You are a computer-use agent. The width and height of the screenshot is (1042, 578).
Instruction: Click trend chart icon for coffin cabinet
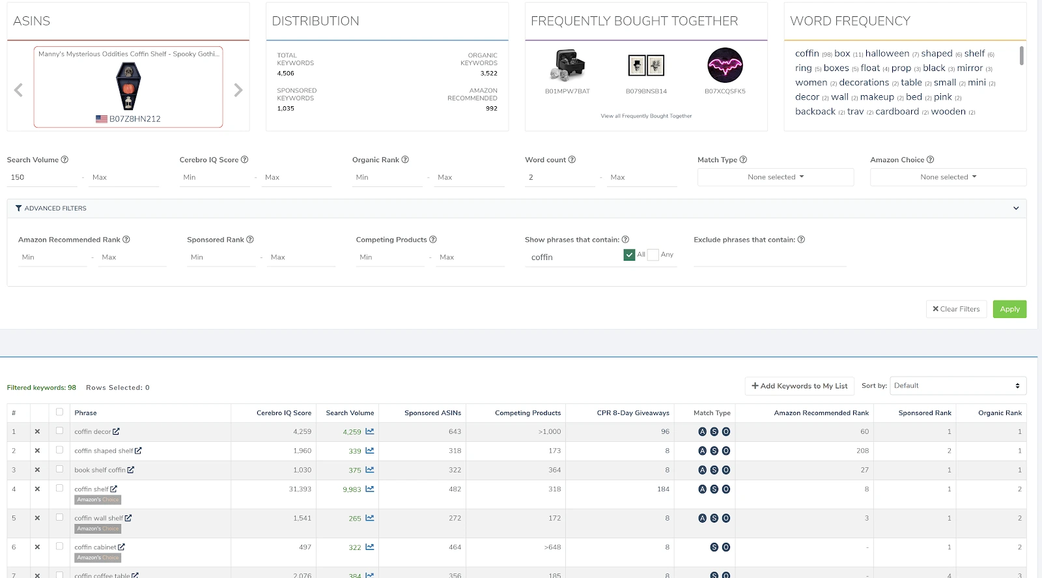tap(369, 547)
